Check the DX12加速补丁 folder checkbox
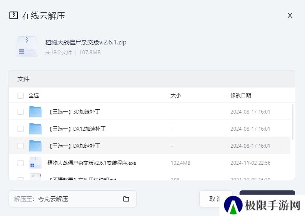 coord(21,129)
